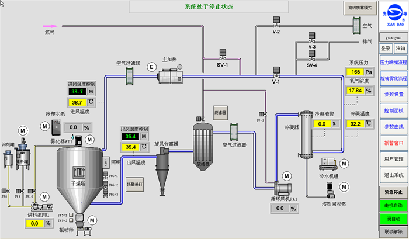409x239 pixels.
Task: Click the 进风温度控制 setpoint value field
Action: tap(77, 92)
